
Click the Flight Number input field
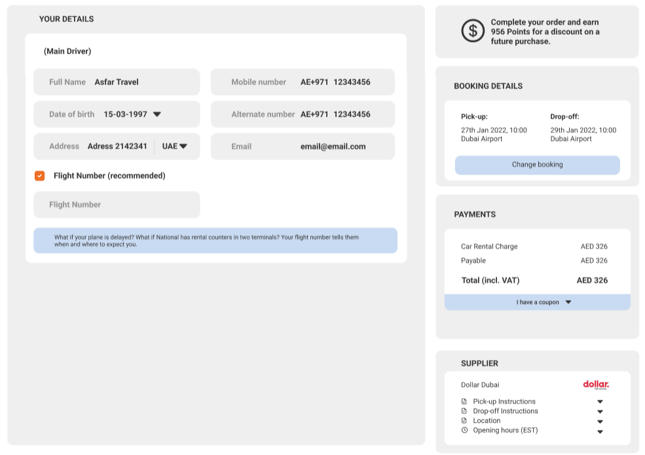tap(117, 205)
